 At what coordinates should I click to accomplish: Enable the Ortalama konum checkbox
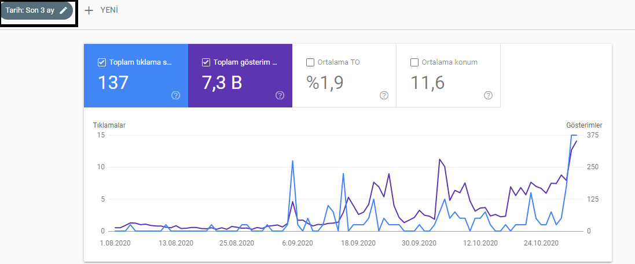coord(414,62)
